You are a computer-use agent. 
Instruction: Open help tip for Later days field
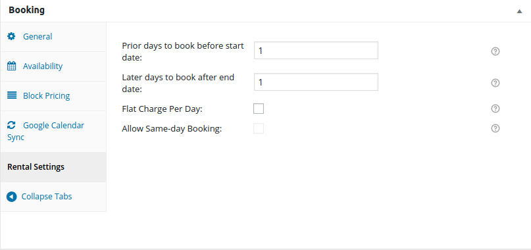click(x=495, y=83)
